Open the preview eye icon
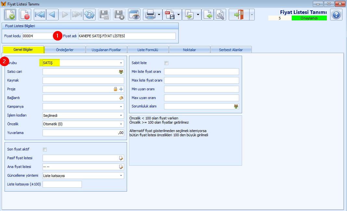 (134, 15)
